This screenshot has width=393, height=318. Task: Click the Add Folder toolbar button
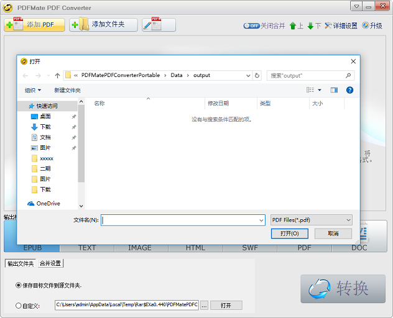[103, 25]
